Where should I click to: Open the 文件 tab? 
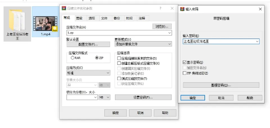tap(104, 18)
